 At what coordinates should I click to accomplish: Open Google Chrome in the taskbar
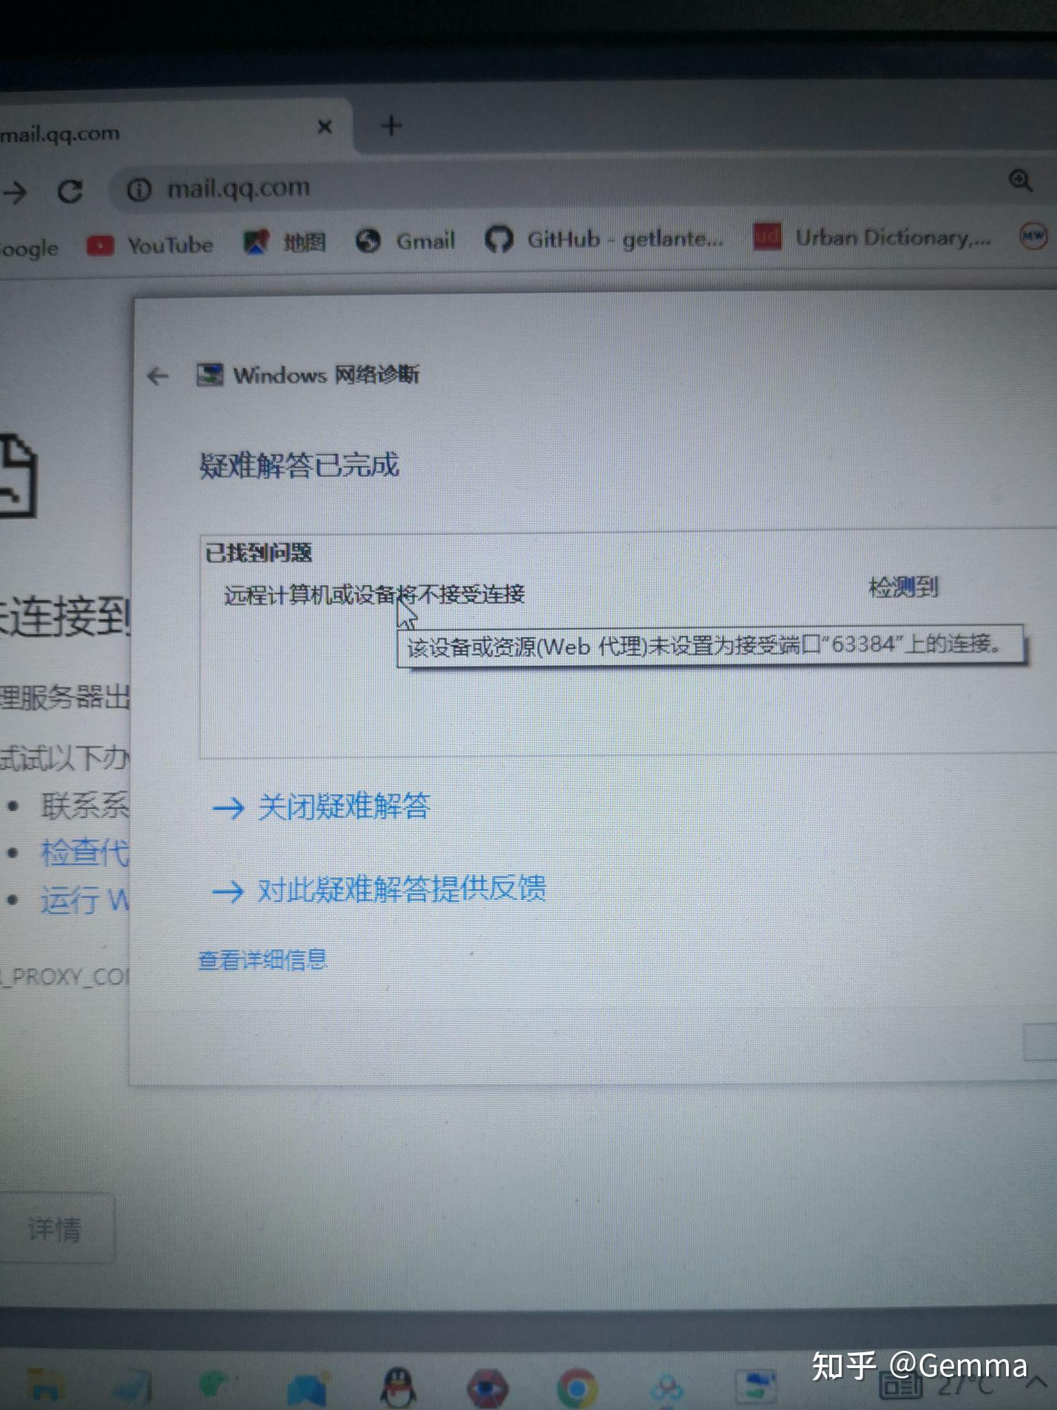tap(577, 1387)
